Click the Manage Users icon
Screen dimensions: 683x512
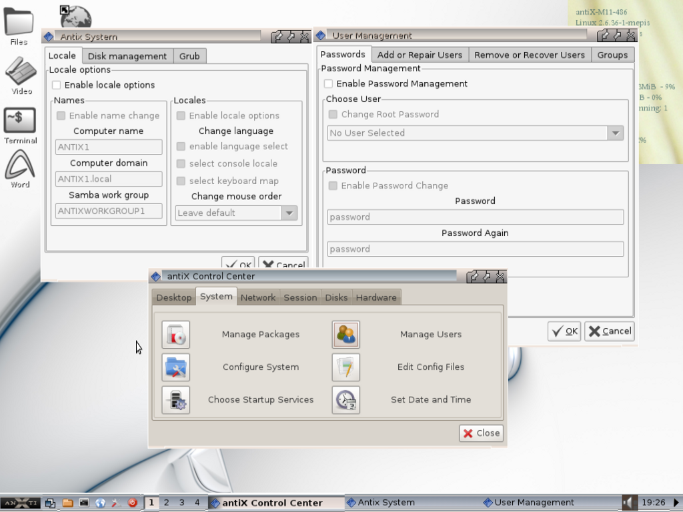[x=346, y=335]
